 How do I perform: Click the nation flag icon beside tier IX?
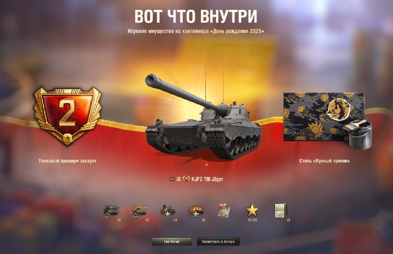(x=172, y=179)
